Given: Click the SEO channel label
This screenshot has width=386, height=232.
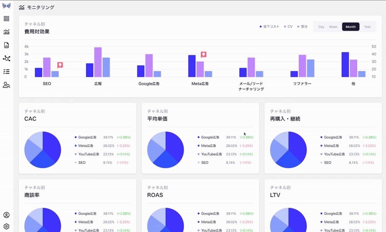Looking at the screenshot, I should (x=47, y=84).
